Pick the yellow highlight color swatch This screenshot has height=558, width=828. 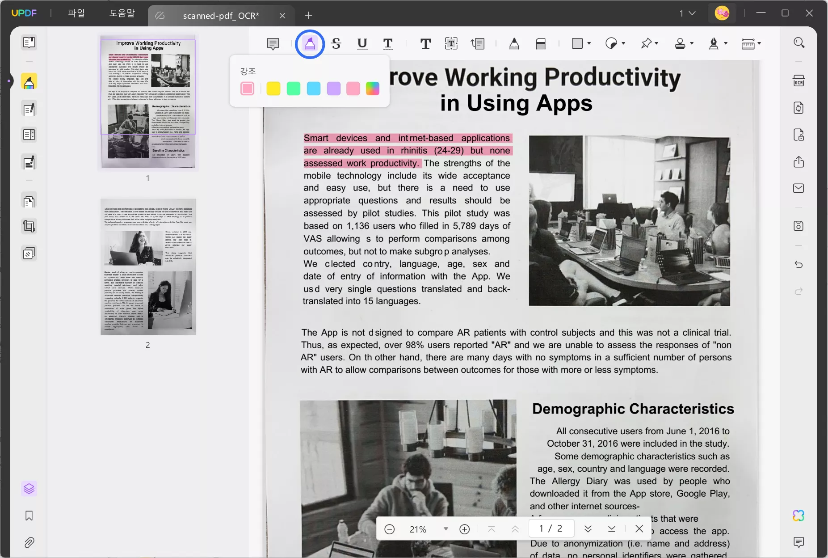(273, 89)
